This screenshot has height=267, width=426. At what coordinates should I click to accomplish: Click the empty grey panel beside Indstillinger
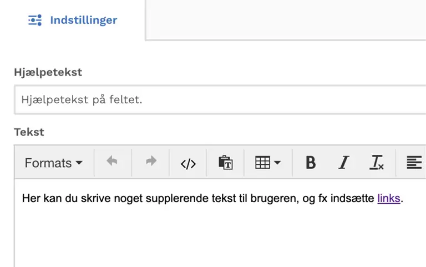[x=286, y=20]
